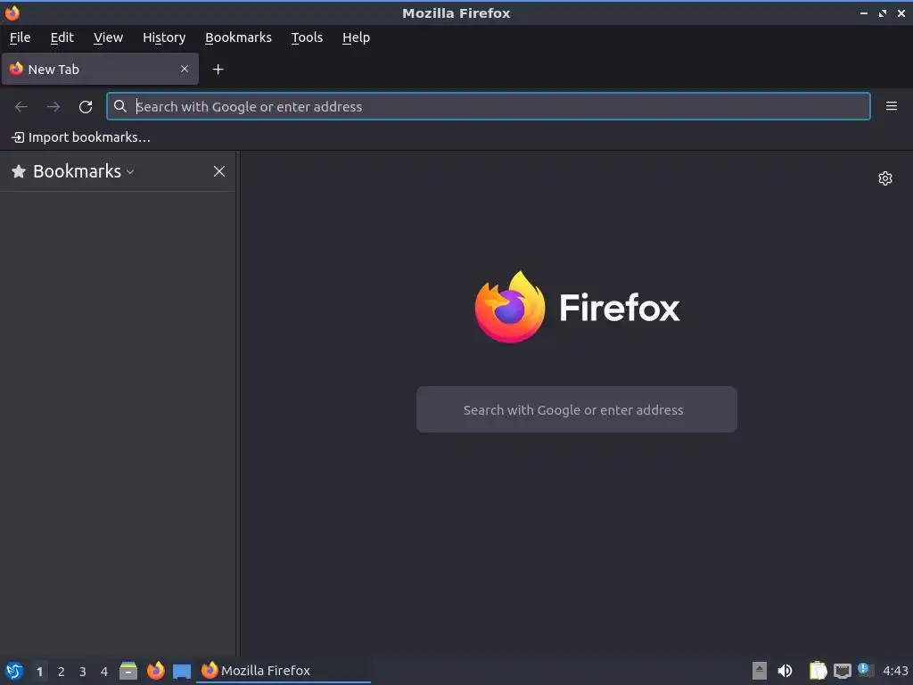
Task: Launch the file manager from the taskbar
Action: pos(128,671)
